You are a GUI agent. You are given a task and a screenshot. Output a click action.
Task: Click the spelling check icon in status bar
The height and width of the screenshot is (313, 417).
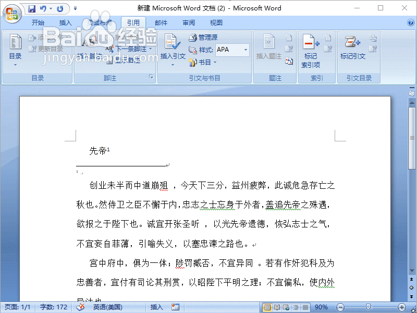click(81, 307)
